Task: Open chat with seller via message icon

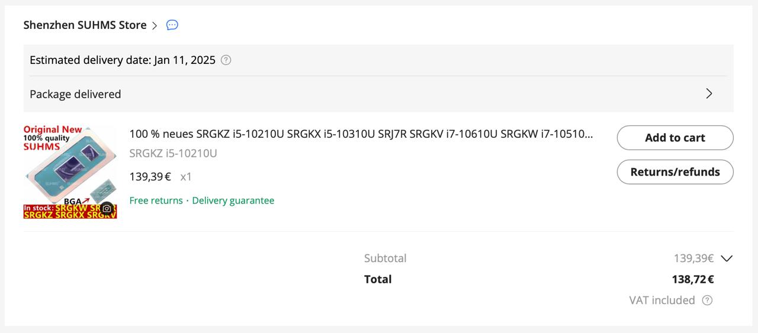Action: 172,25
